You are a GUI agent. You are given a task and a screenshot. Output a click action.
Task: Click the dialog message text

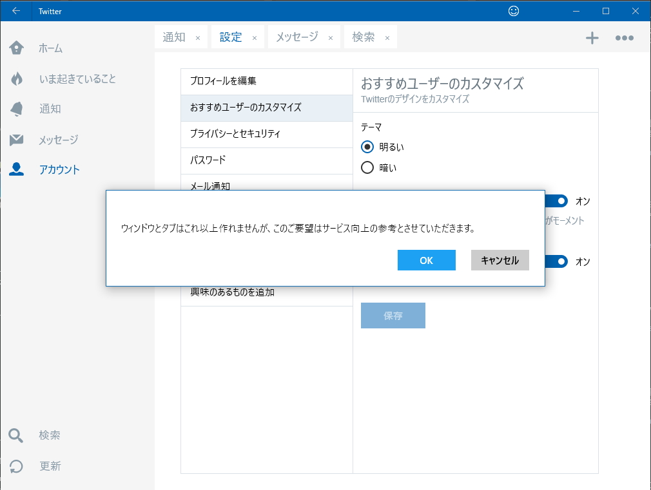pos(298,228)
